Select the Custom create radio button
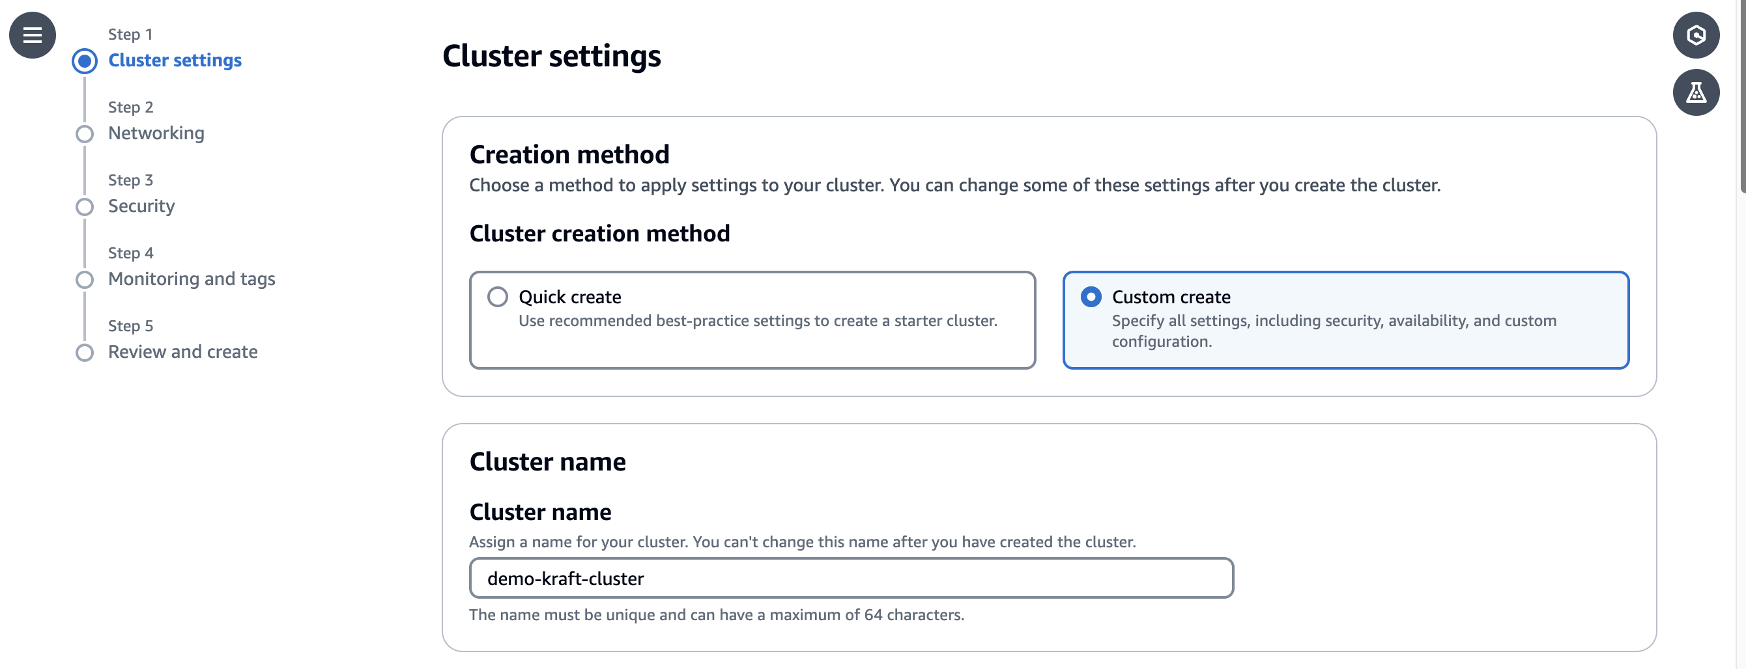1746x669 pixels. pos(1091,297)
